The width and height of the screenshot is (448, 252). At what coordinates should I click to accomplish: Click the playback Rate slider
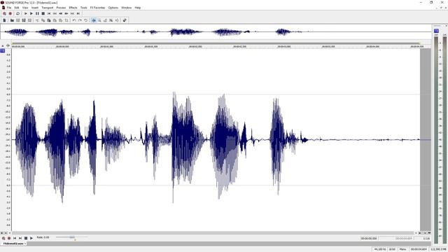(72, 237)
